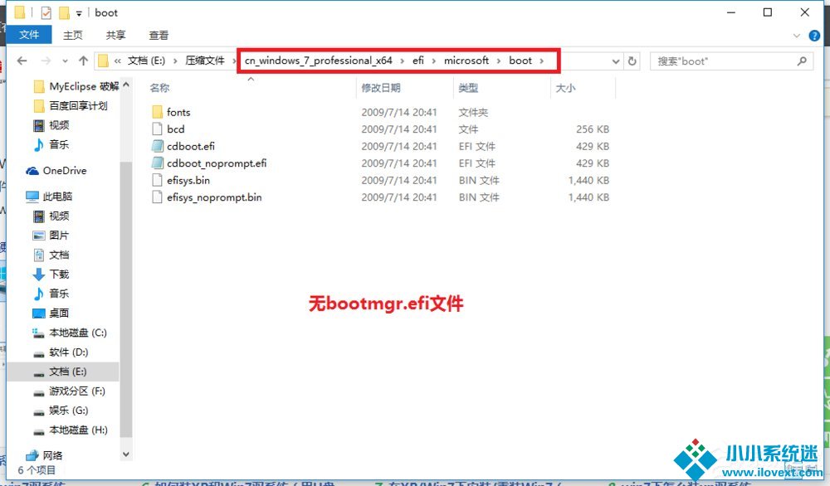The image size is (830, 486).
Task: Open the recent locations dropdown arrow
Action: (65, 61)
